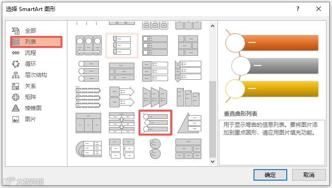Click the layout list scrollbar thumb
The image size is (332, 188).
(x=212, y=119)
